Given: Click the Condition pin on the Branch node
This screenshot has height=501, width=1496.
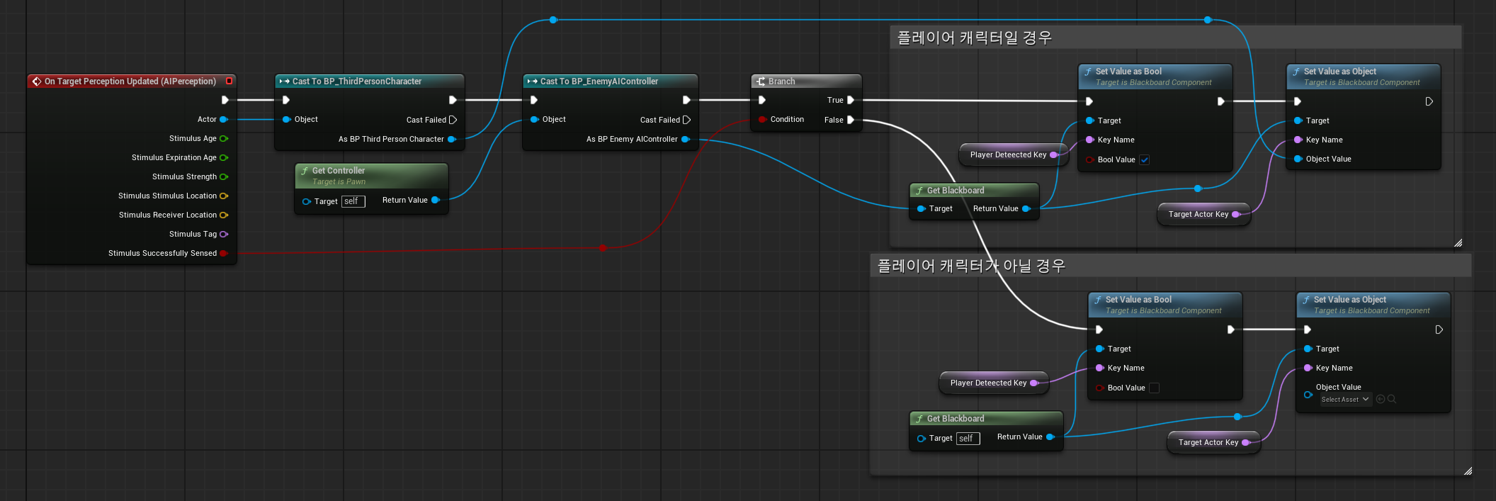Looking at the screenshot, I should (x=763, y=120).
